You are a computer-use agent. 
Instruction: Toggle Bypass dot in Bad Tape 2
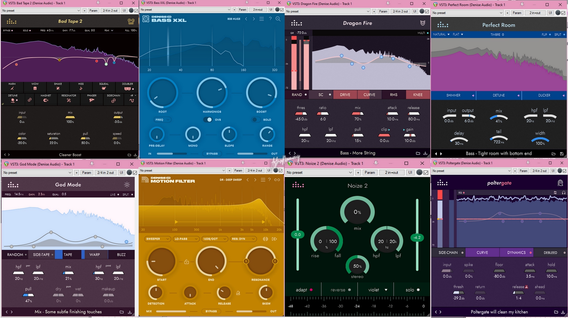[12, 30]
